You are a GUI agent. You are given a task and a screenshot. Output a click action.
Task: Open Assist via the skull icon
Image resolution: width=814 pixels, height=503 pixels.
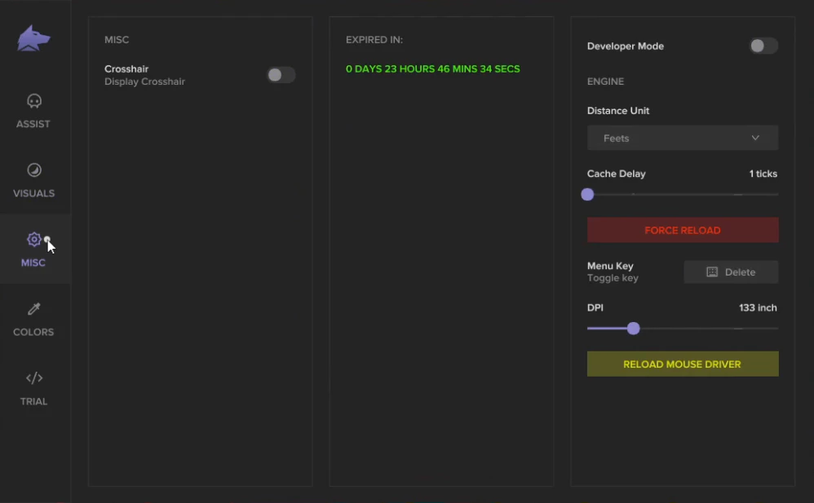[33, 101]
